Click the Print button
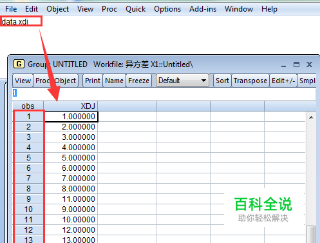 pyautogui.click(x=93, y=81)
